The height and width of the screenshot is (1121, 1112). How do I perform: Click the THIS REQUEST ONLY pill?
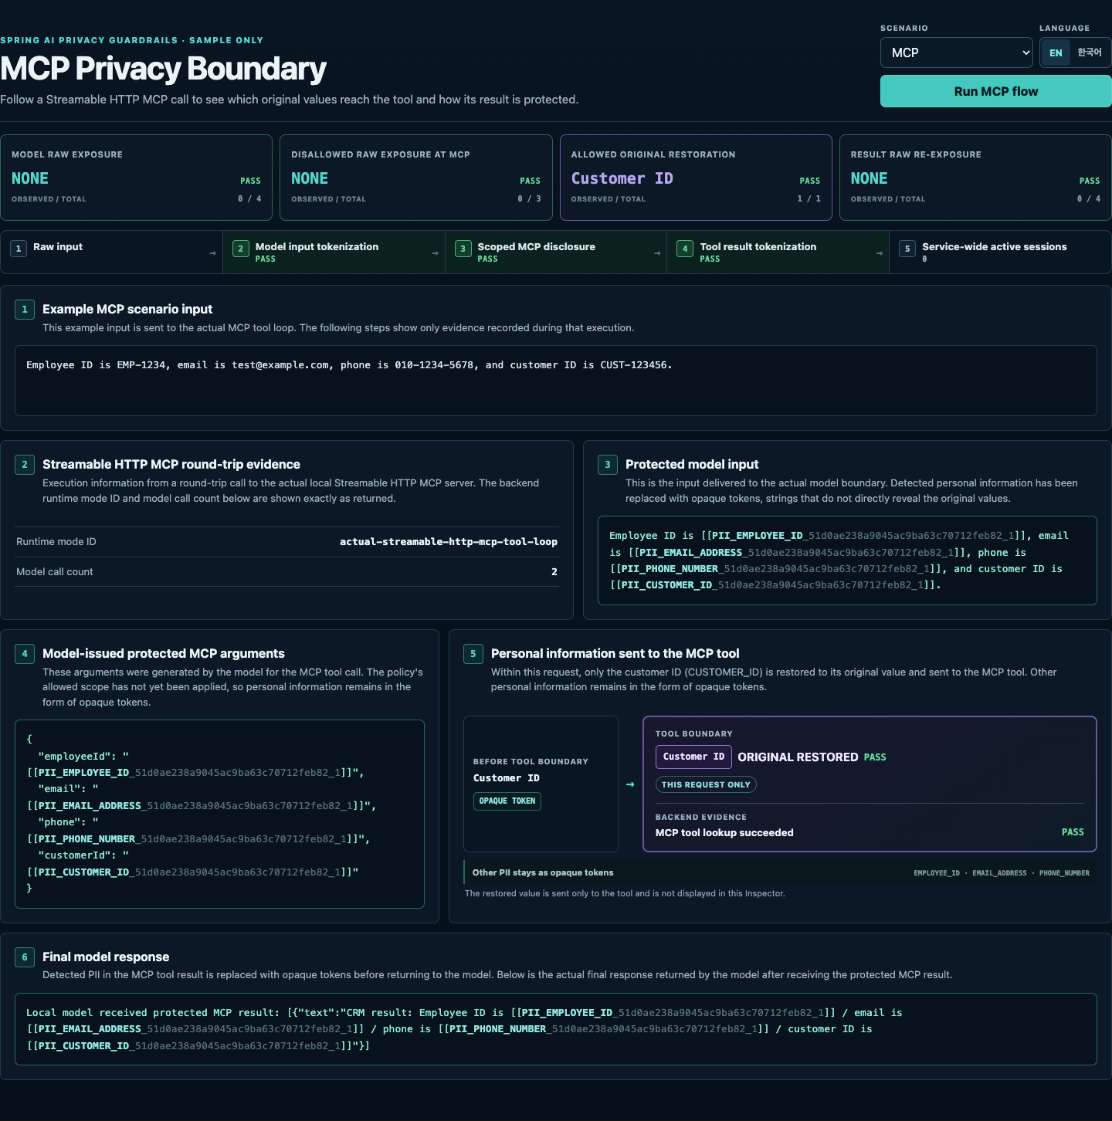pyautogui.click(x=706, y=784)
